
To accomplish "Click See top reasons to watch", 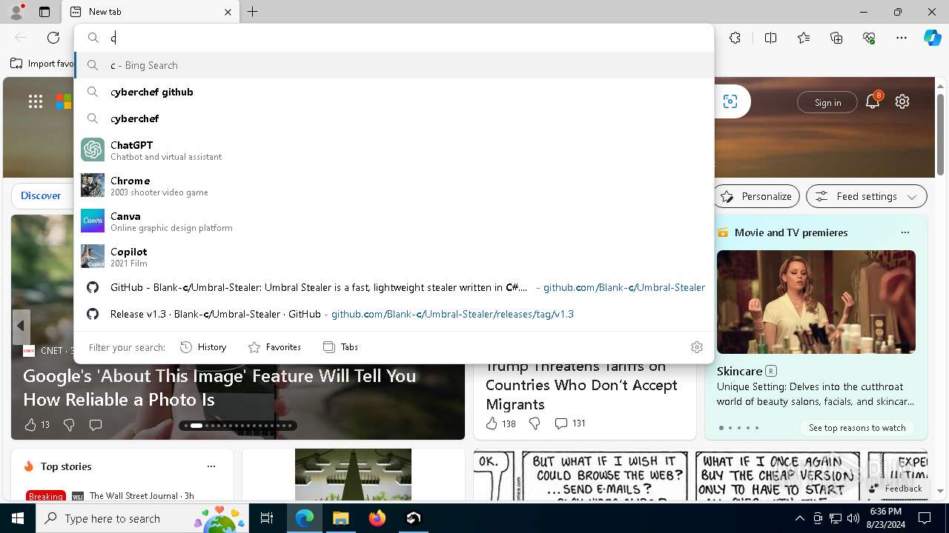I will [x=857, y=428].
